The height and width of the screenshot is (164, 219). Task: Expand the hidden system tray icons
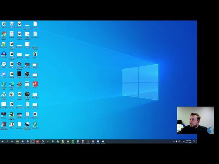pos(174,141)
